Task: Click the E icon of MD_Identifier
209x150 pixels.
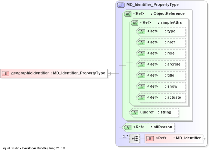Action: tap(150, 139)
